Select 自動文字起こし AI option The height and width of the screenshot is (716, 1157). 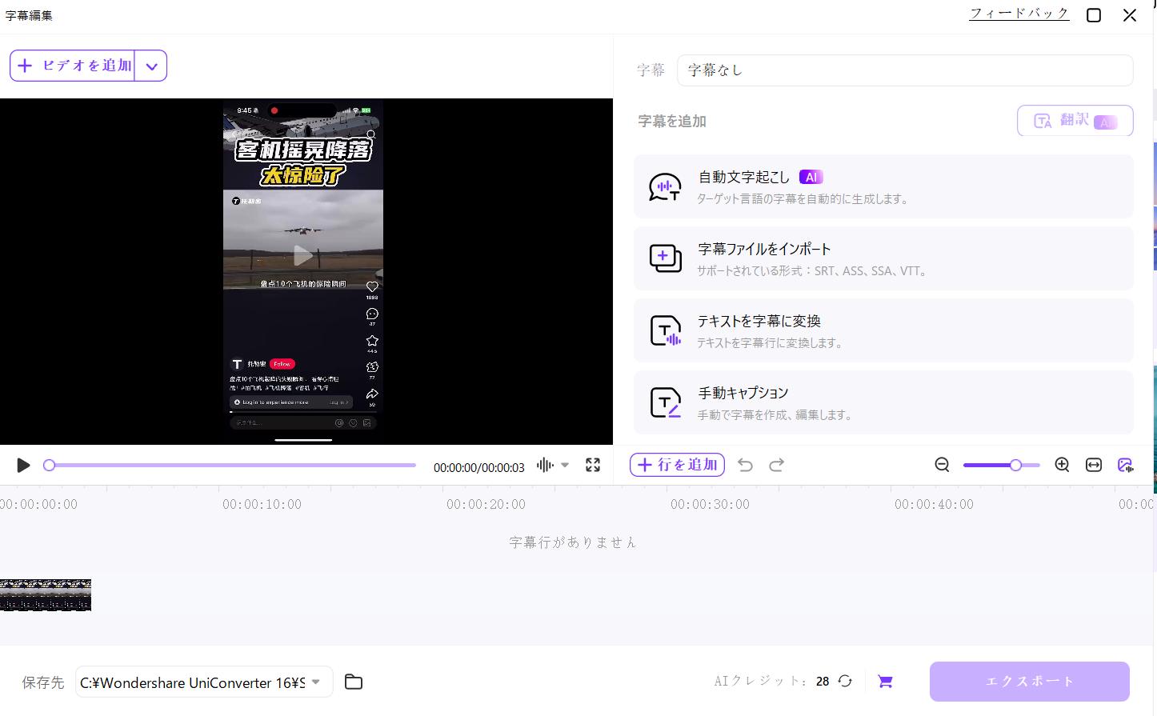tap(883, 186)
